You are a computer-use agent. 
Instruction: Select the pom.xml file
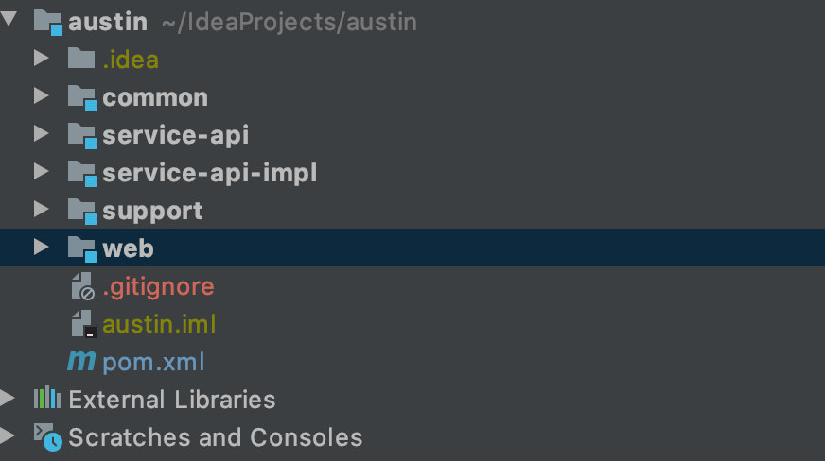(x=153, y=362)
